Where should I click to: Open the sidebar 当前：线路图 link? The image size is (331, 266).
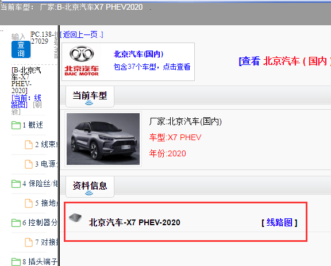(x=26, y=101)
